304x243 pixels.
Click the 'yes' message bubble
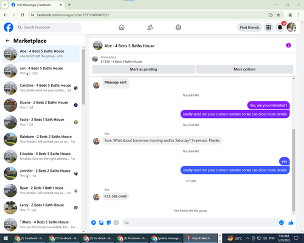click(284, 162)
